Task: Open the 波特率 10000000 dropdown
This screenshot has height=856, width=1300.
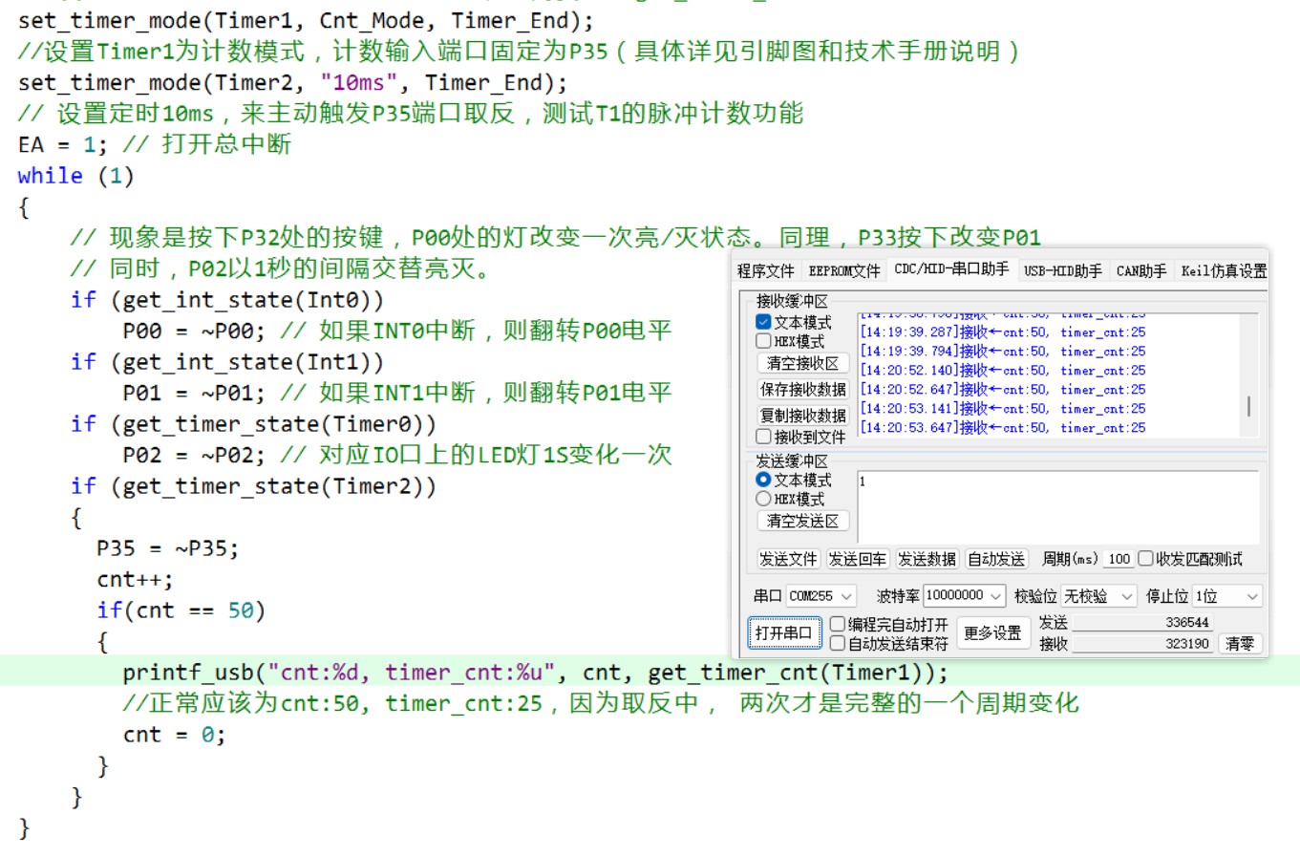Action: [964, 595]
